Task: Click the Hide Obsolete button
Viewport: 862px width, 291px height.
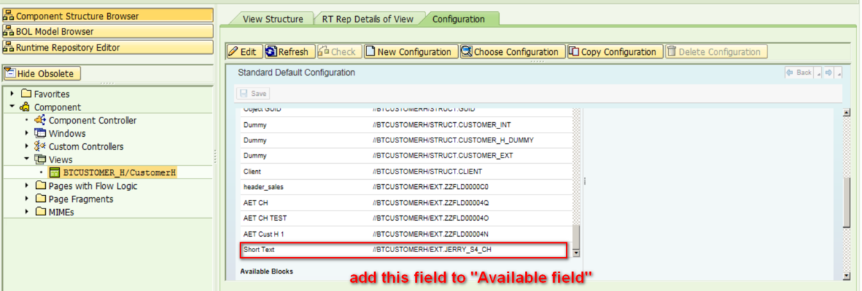Action: (x=42, y=74)
